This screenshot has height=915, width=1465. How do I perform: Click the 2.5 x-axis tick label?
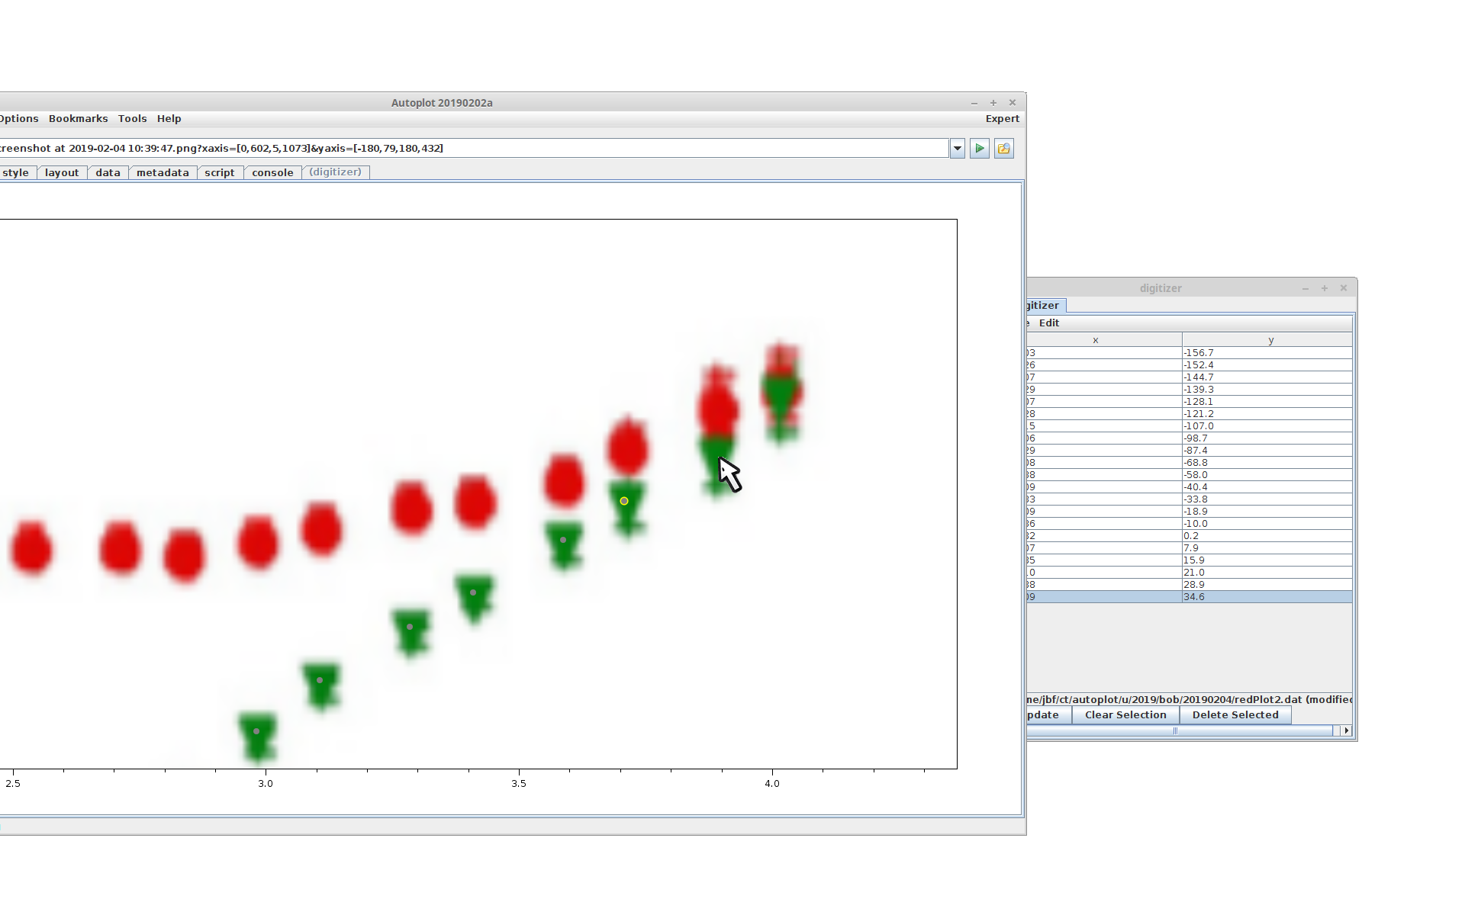(x=13, y=784)
